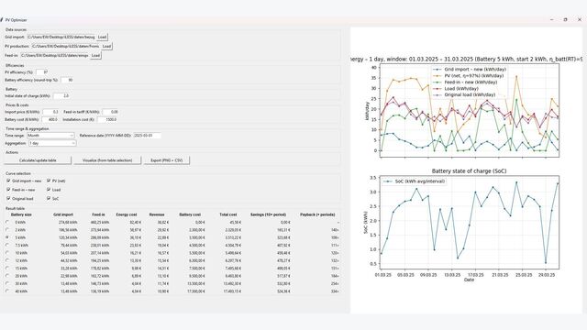Click the Energy cost column header

[x=127, y=214]
